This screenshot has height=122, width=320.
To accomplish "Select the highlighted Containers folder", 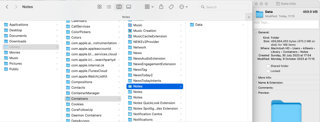I will [x=93, y=99].
